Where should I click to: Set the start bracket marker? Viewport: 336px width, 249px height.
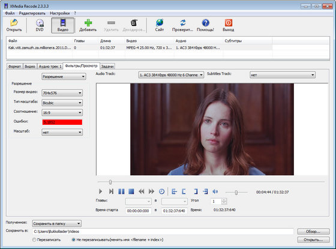coord(184,191)
